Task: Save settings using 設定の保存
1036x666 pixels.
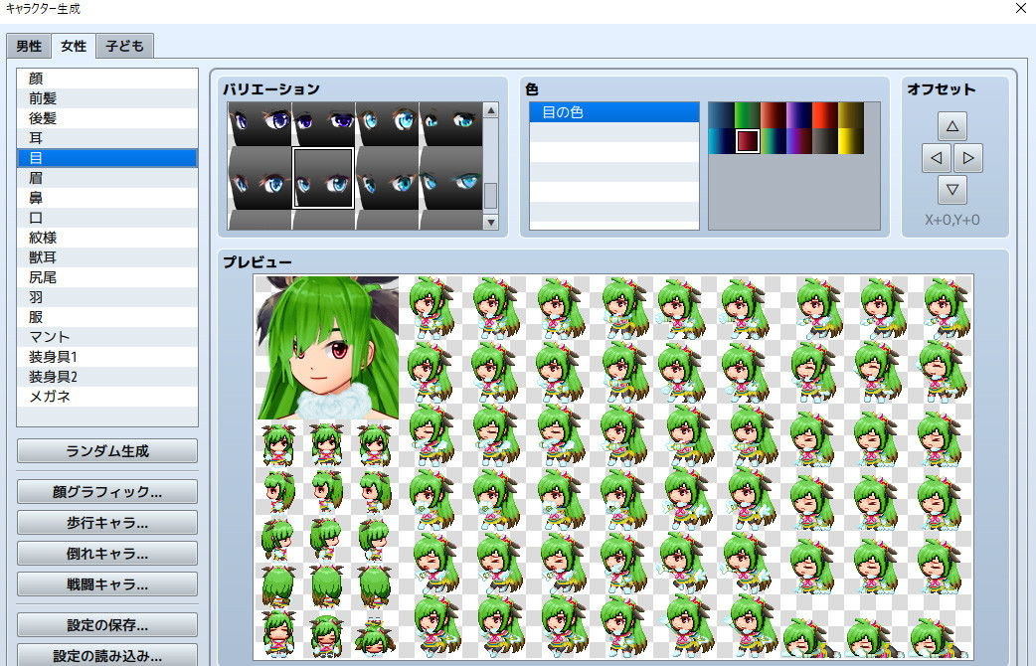Action: click(x=106, y=625)
